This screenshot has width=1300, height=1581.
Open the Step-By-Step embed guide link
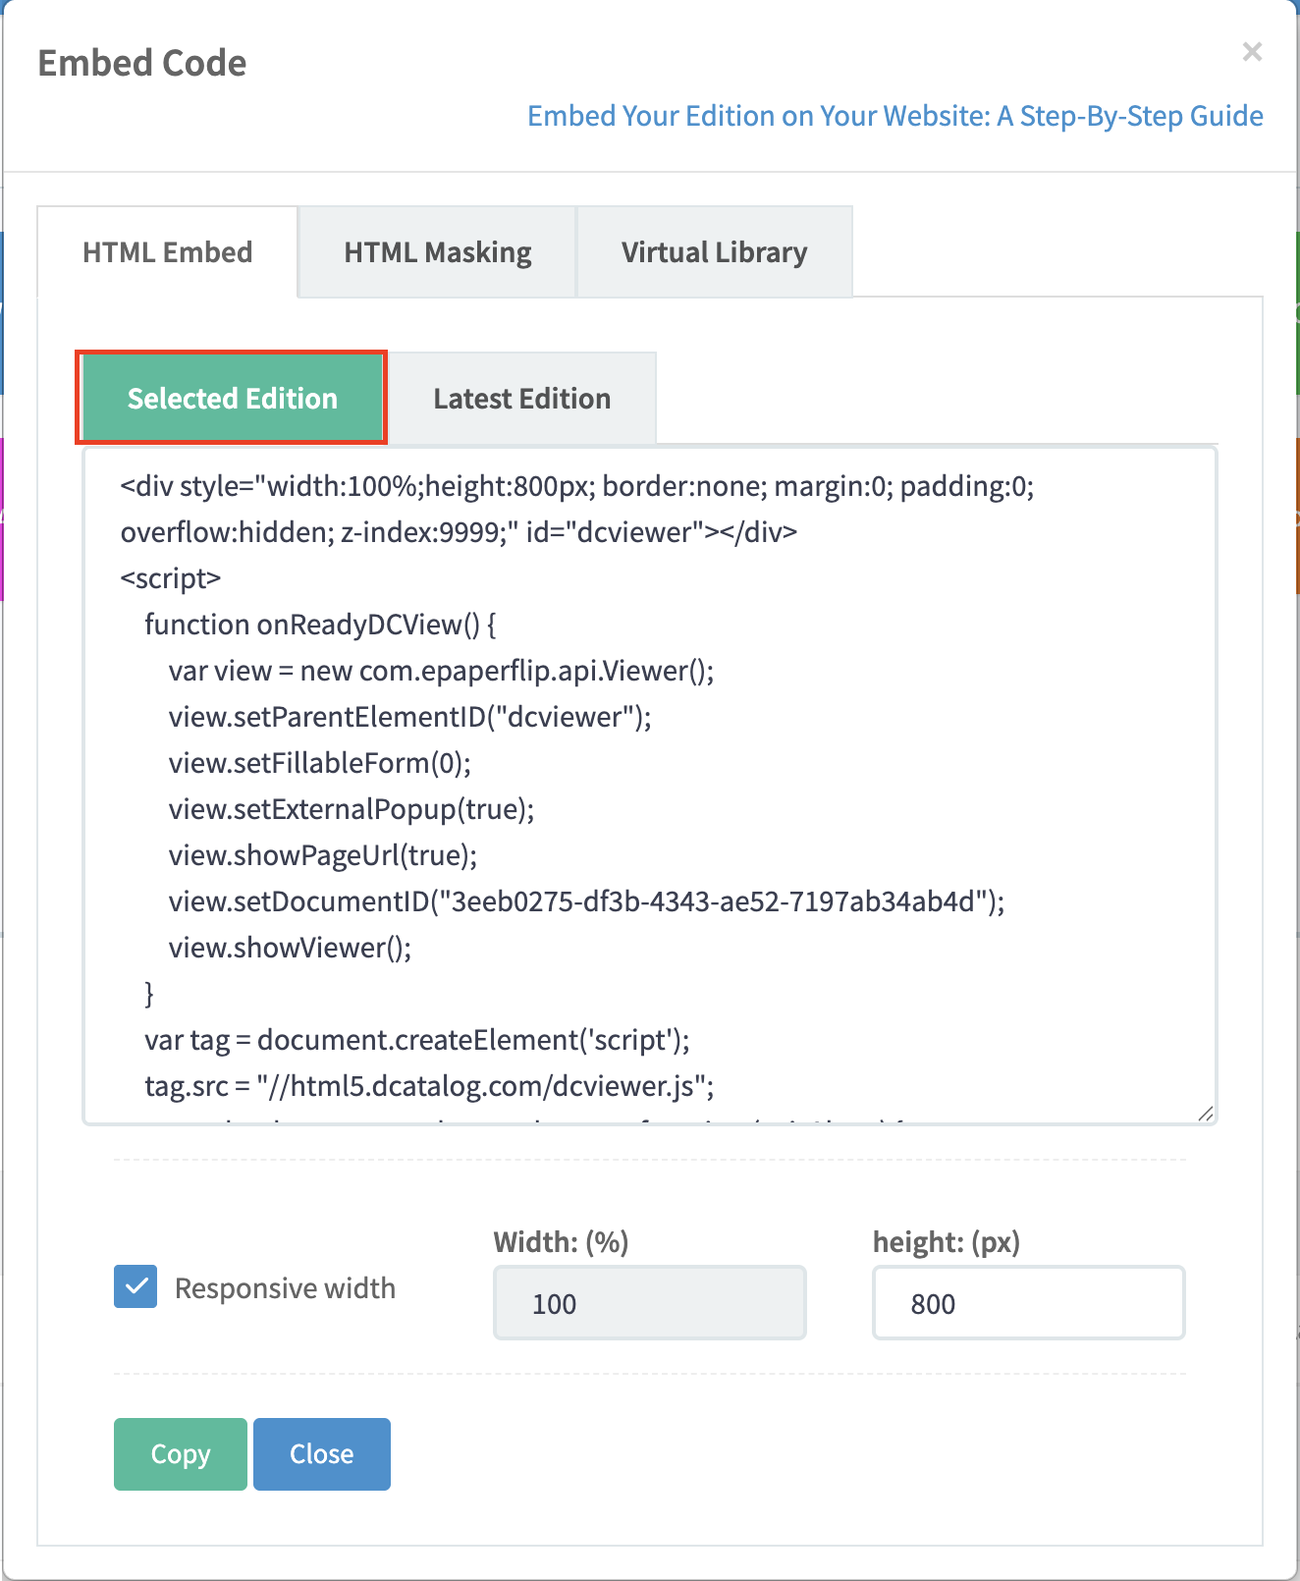point(894,116)
